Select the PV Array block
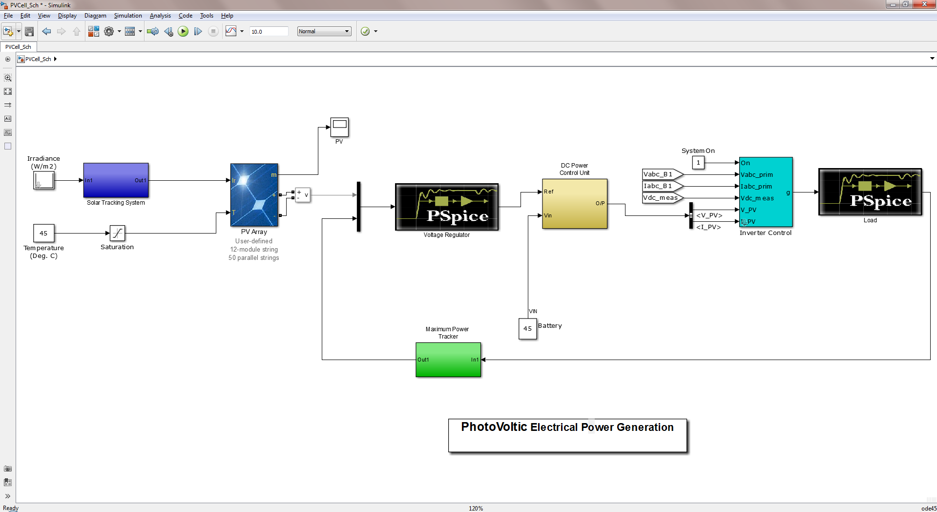This screenshot has height=512, width=937. (x=254, y=195)
